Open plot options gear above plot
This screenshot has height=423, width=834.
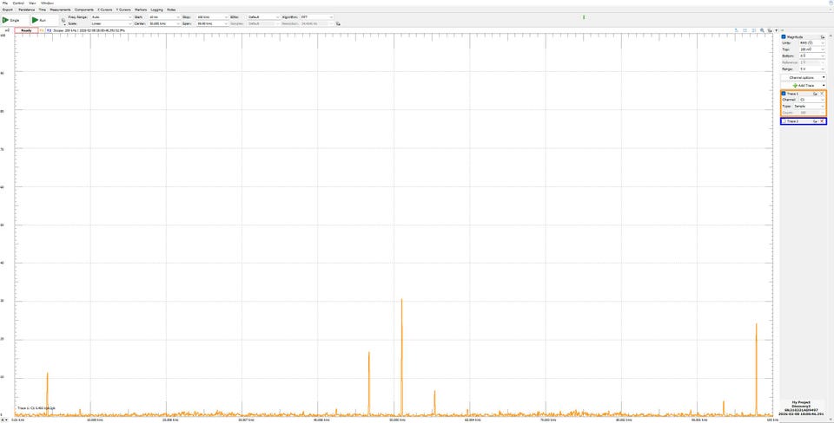tap(770, 31)
